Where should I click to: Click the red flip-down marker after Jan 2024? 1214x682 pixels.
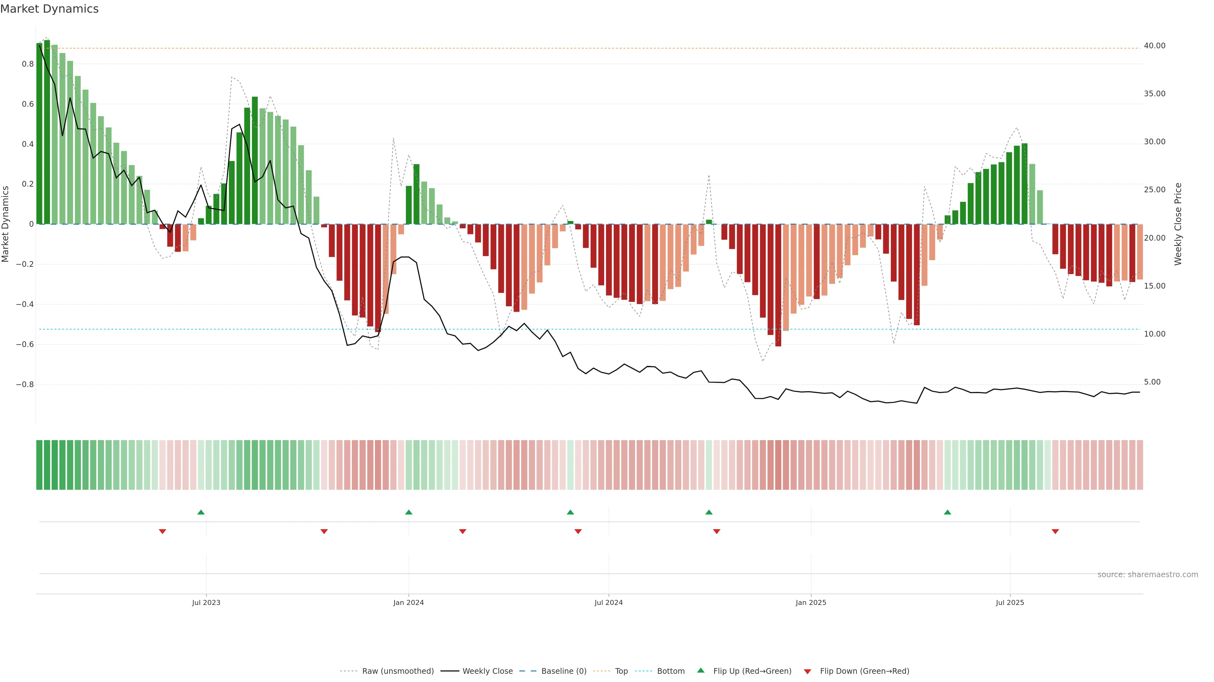tap(462, 531)
